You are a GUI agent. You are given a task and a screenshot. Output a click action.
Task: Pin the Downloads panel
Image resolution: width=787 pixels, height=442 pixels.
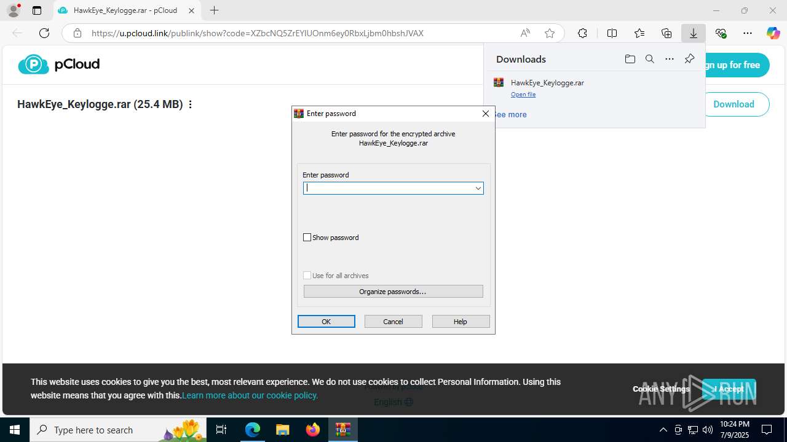coord(689,59)
